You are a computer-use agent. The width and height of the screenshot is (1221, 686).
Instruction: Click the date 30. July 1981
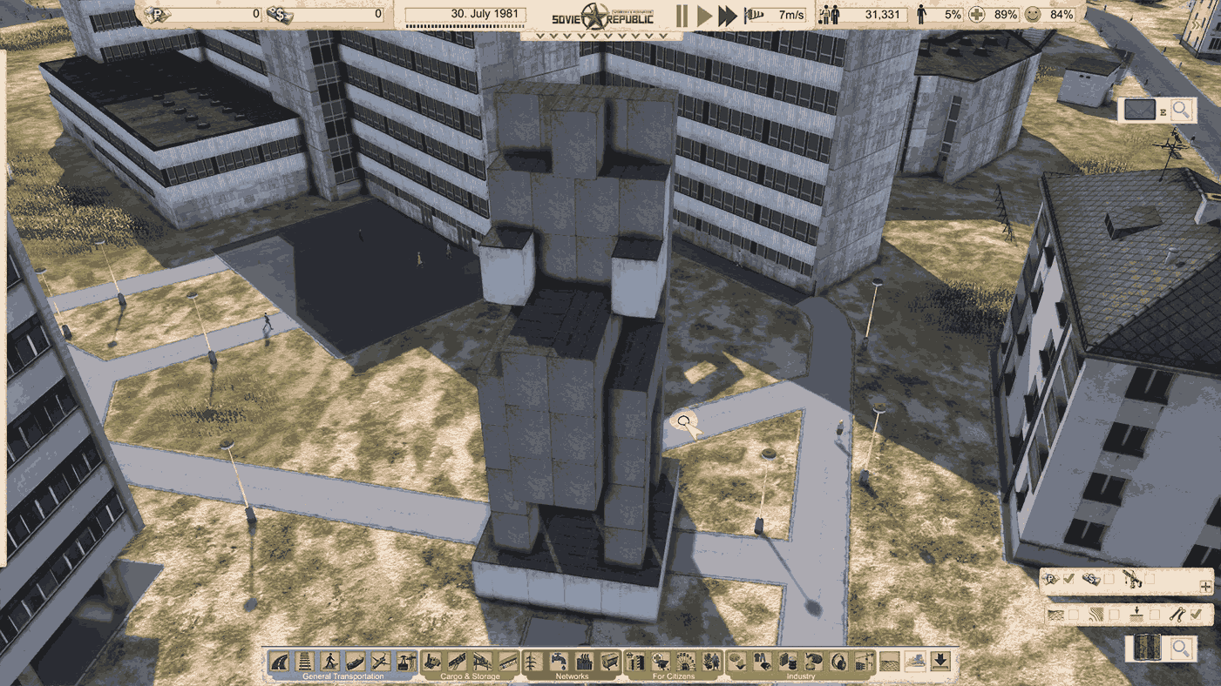pyautogui.click(x=485, y=14)
